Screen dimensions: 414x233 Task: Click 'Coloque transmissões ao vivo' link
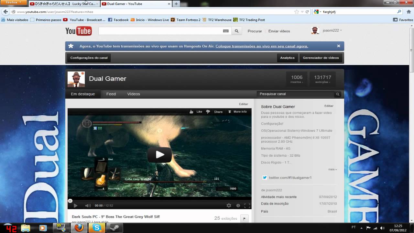click(262, 46)
